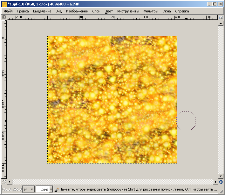This screenshot has height=195, width=225.
Task: Click the golden texture image canvas
Action: tap(112, 100)
